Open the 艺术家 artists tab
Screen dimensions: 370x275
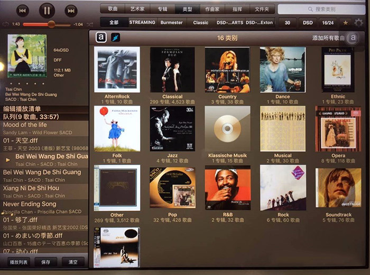click(x=137, y=9)
